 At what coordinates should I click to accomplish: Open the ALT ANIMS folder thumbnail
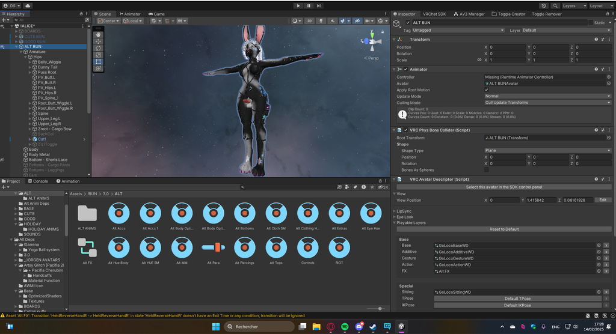point(87,213)
